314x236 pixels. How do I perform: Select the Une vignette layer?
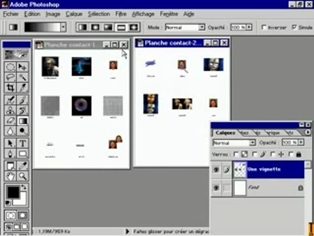click(268, 169)
